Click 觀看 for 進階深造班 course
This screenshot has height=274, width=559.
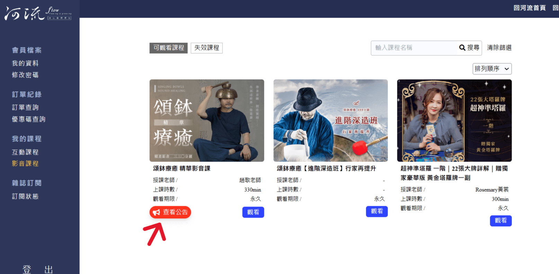click(x=377, y=211)
